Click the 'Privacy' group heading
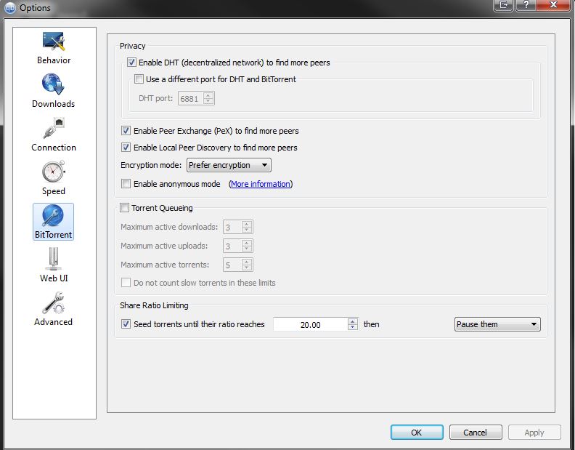 click(x=132, y=46)
